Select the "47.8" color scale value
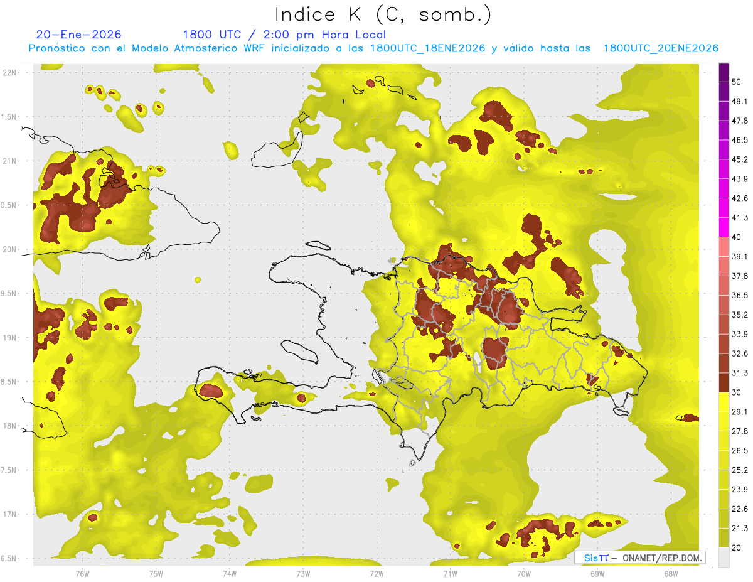 coord(740,121)
